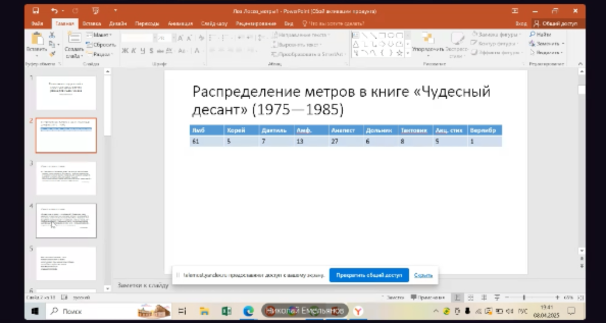Open the Yandex browser from the taskbar
Image resolution: width=606 pixels, height=323 pixels.
(x=359, y=311)
